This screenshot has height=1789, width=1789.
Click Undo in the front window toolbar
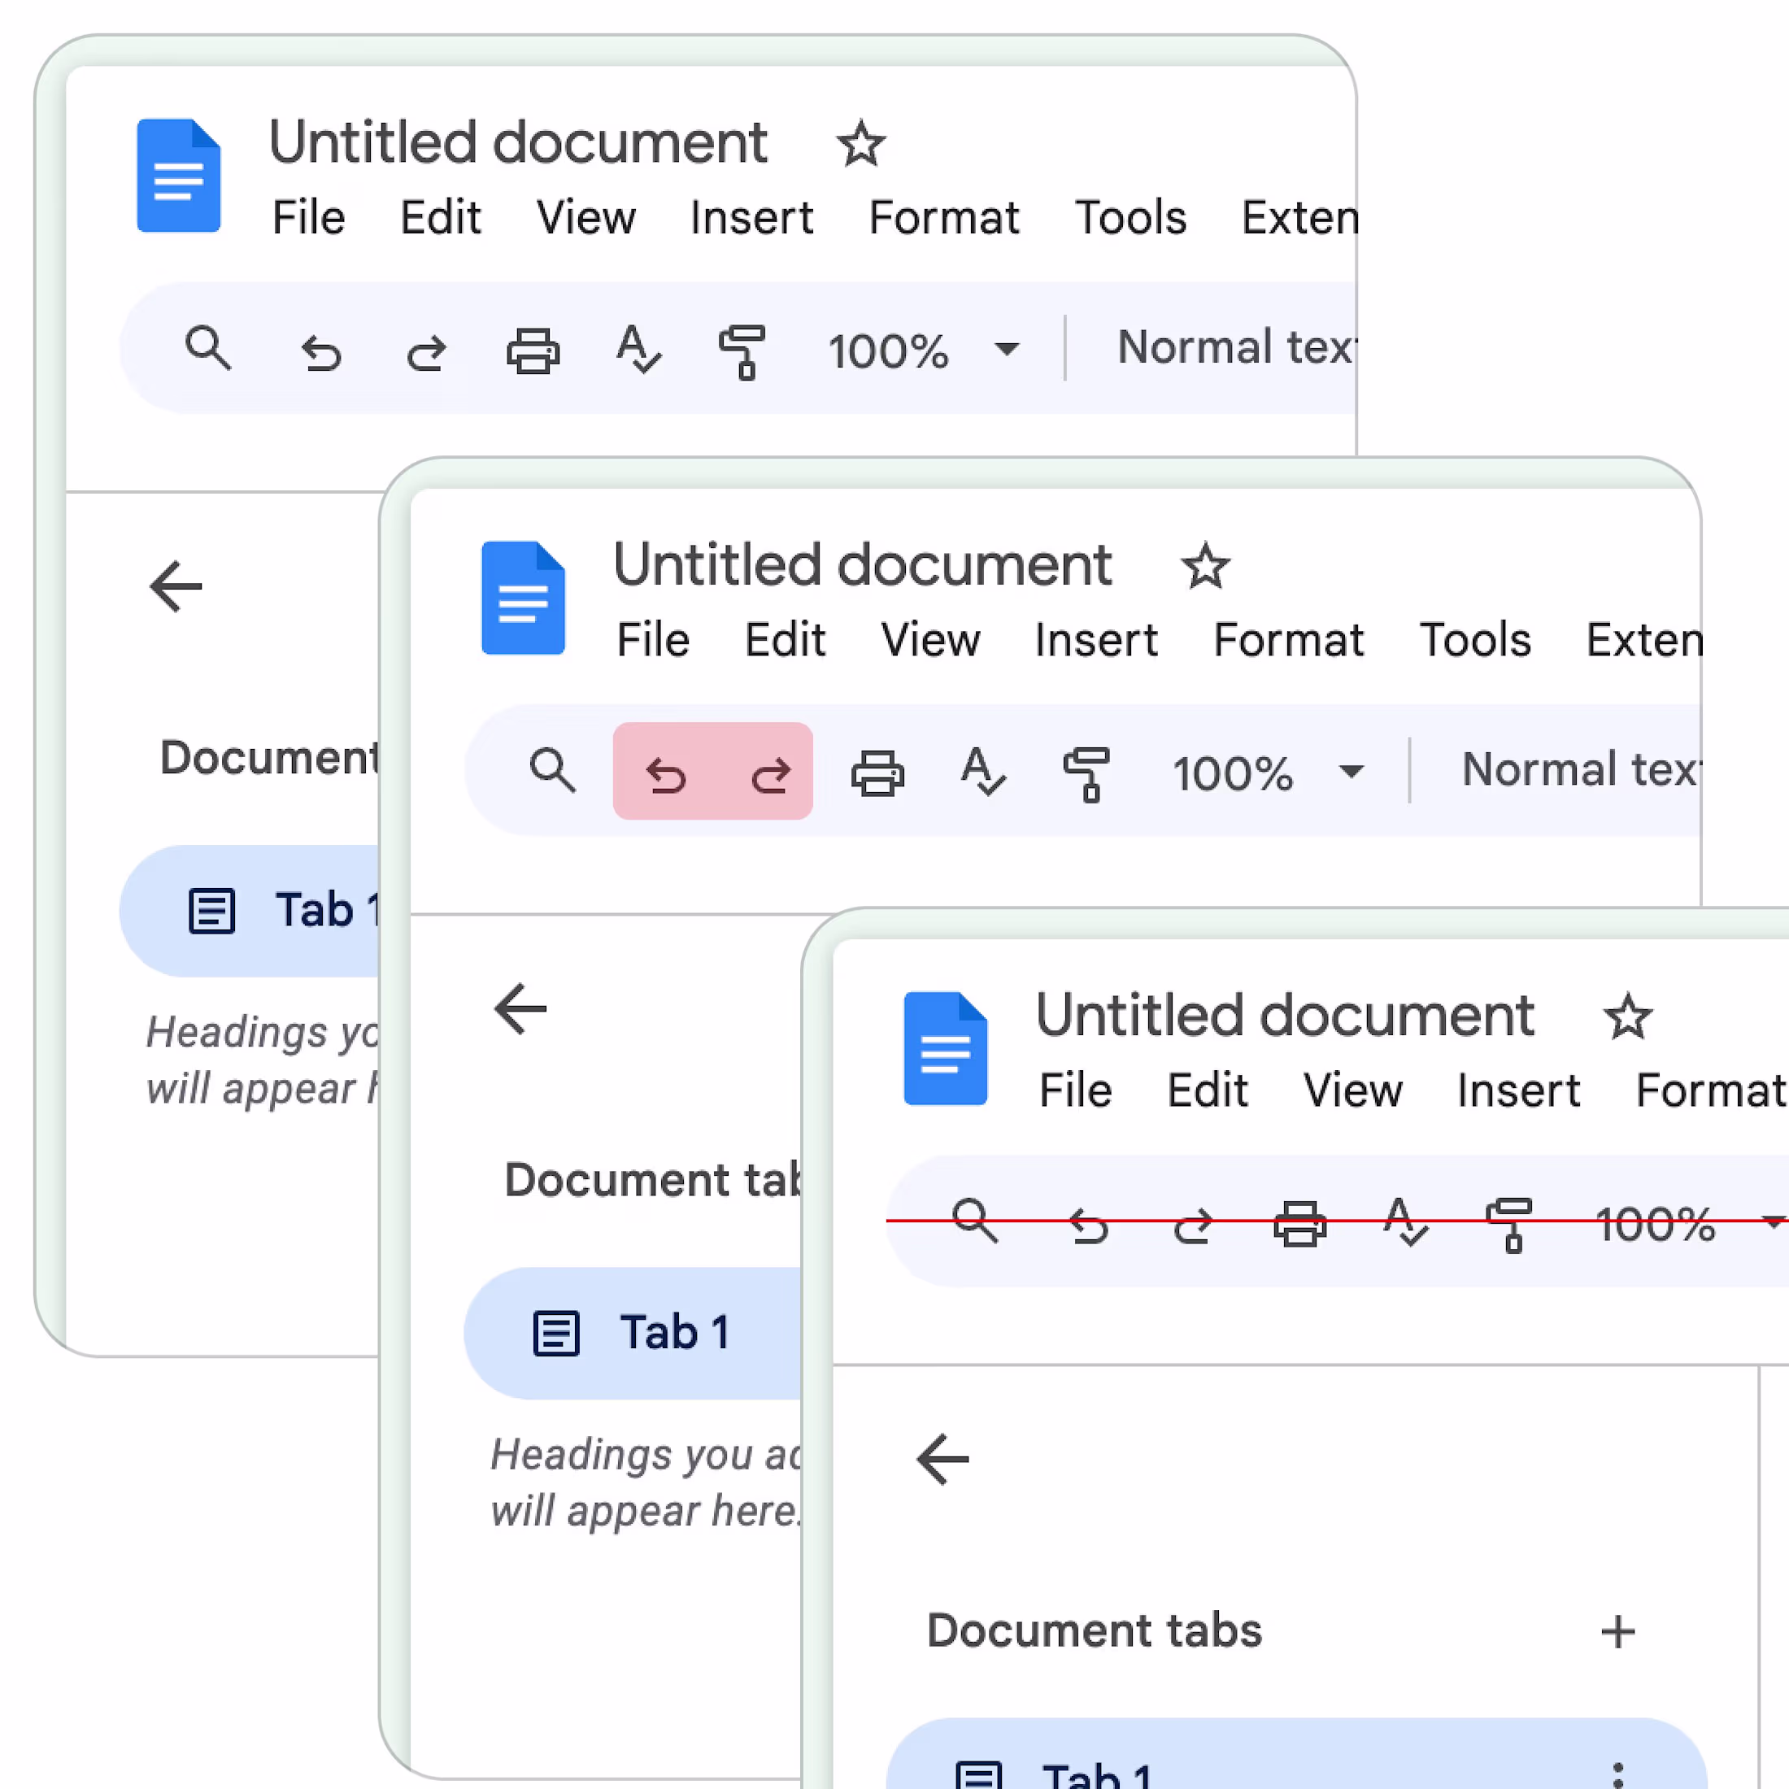pyautogui.click(x=1089, y=1226)
